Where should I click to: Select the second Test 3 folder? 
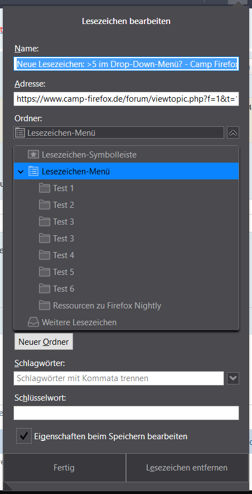[127, 238]
